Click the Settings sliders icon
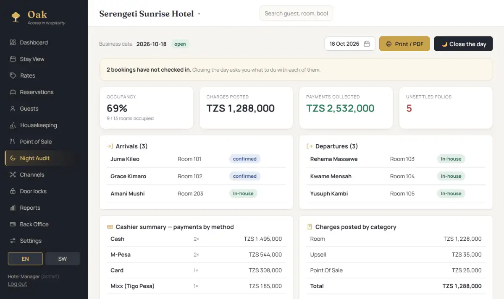Image resolution: width=504 pixels, height=299 pixels. [13, 241]
